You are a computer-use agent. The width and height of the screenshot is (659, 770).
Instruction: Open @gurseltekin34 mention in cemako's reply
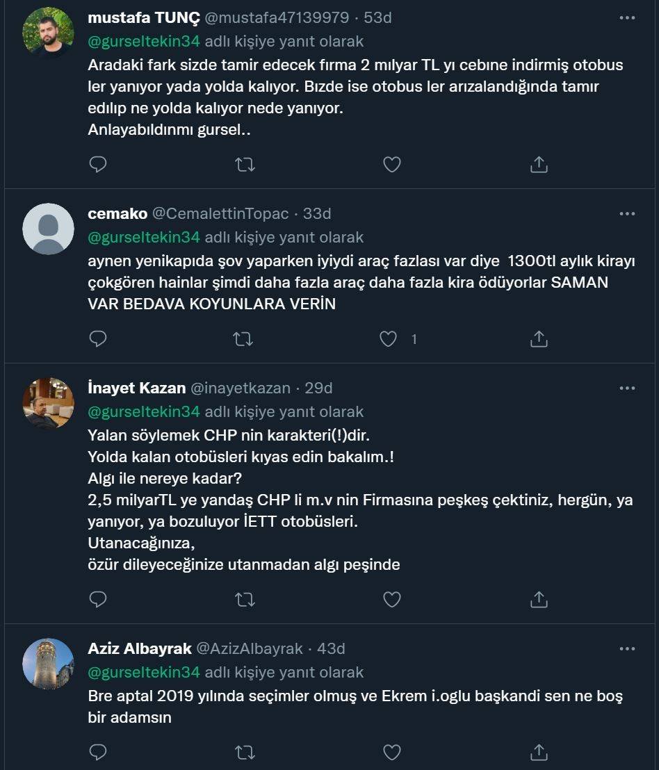[x=144, y=237]
